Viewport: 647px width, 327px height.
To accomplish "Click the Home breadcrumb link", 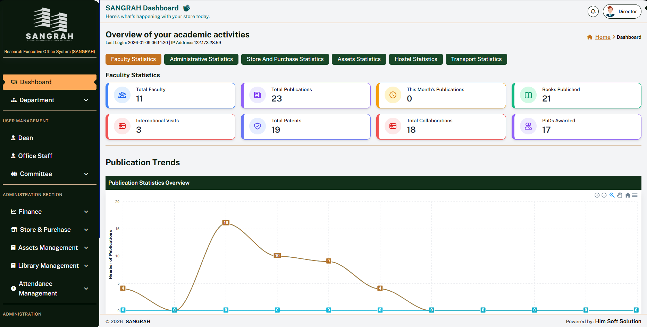I will [x=603, y=37].
